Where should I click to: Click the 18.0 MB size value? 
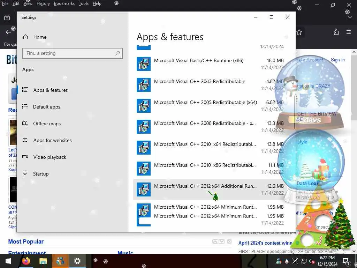(x=275, y=60)
